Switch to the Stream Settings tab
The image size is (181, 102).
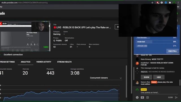(x=7, y=62)
